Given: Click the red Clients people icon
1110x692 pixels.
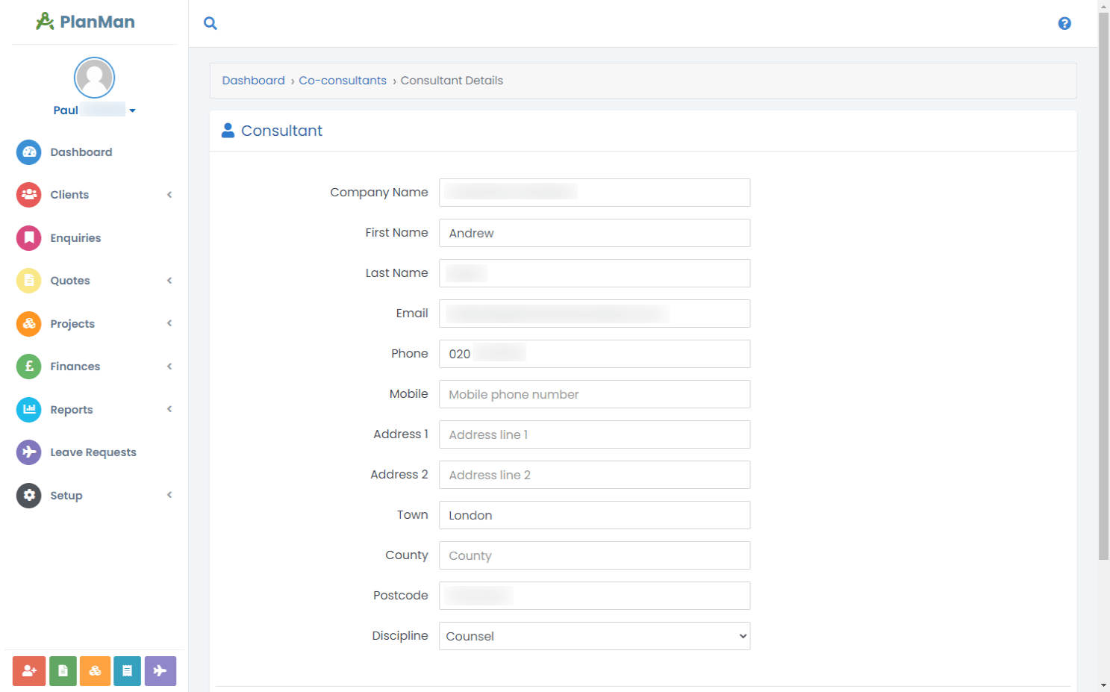Looking at the screenshot, I should (x=29, y=195).
